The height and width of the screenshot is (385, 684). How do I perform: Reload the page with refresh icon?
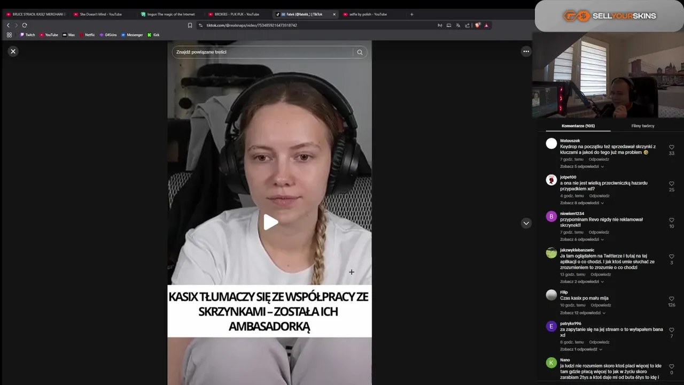point(25,25)
